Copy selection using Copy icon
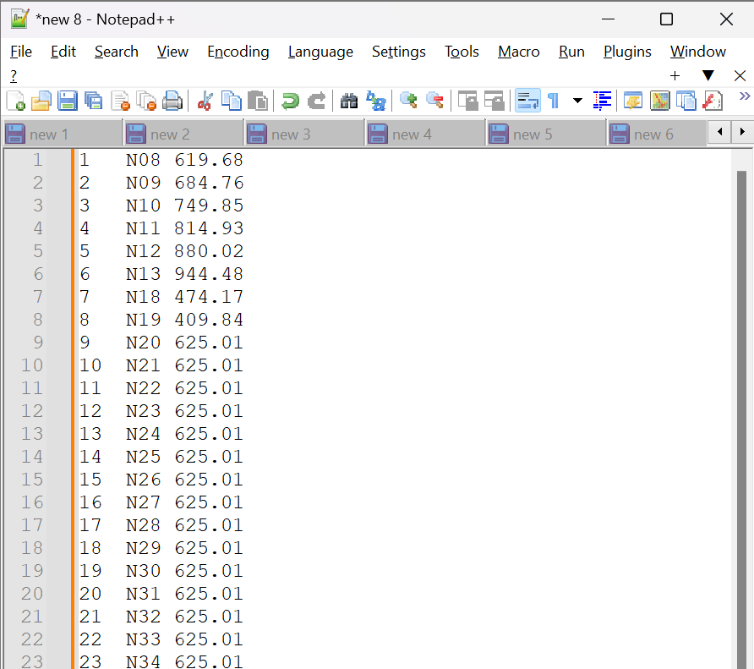This screenshot has width=754, height=669. pyautogui.click(x=232, y=101)
